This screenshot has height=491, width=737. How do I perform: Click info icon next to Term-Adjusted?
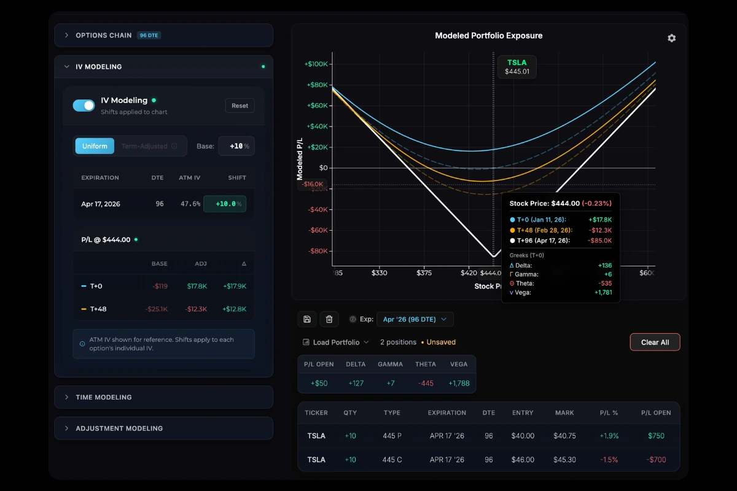[174, 146]
